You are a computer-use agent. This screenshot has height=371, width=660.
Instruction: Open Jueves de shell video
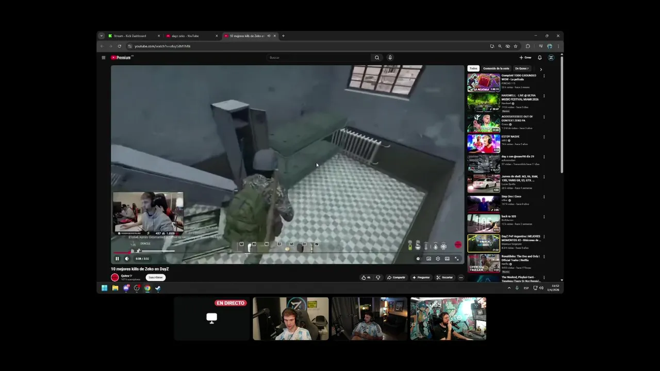click(x=484, y=183)
